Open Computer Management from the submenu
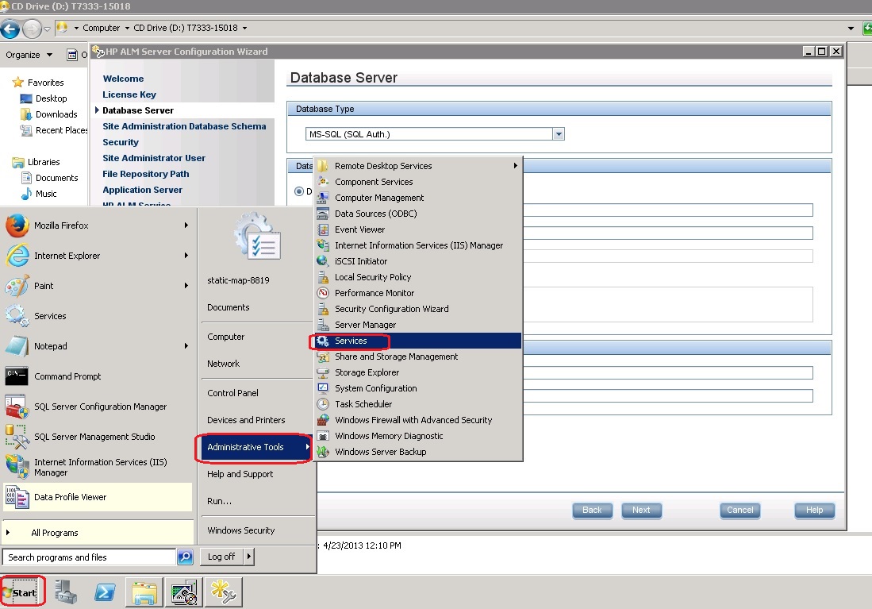The image size is (872, 609). (x=379, y=198)
